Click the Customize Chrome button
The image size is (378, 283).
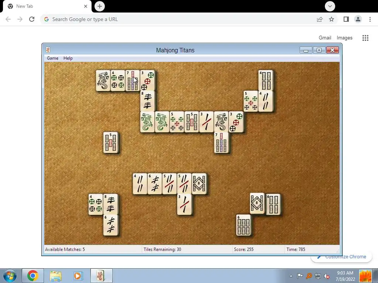341,257
